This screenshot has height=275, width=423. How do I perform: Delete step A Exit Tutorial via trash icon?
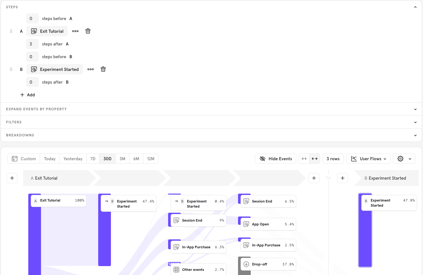click(x=88, y=31)
